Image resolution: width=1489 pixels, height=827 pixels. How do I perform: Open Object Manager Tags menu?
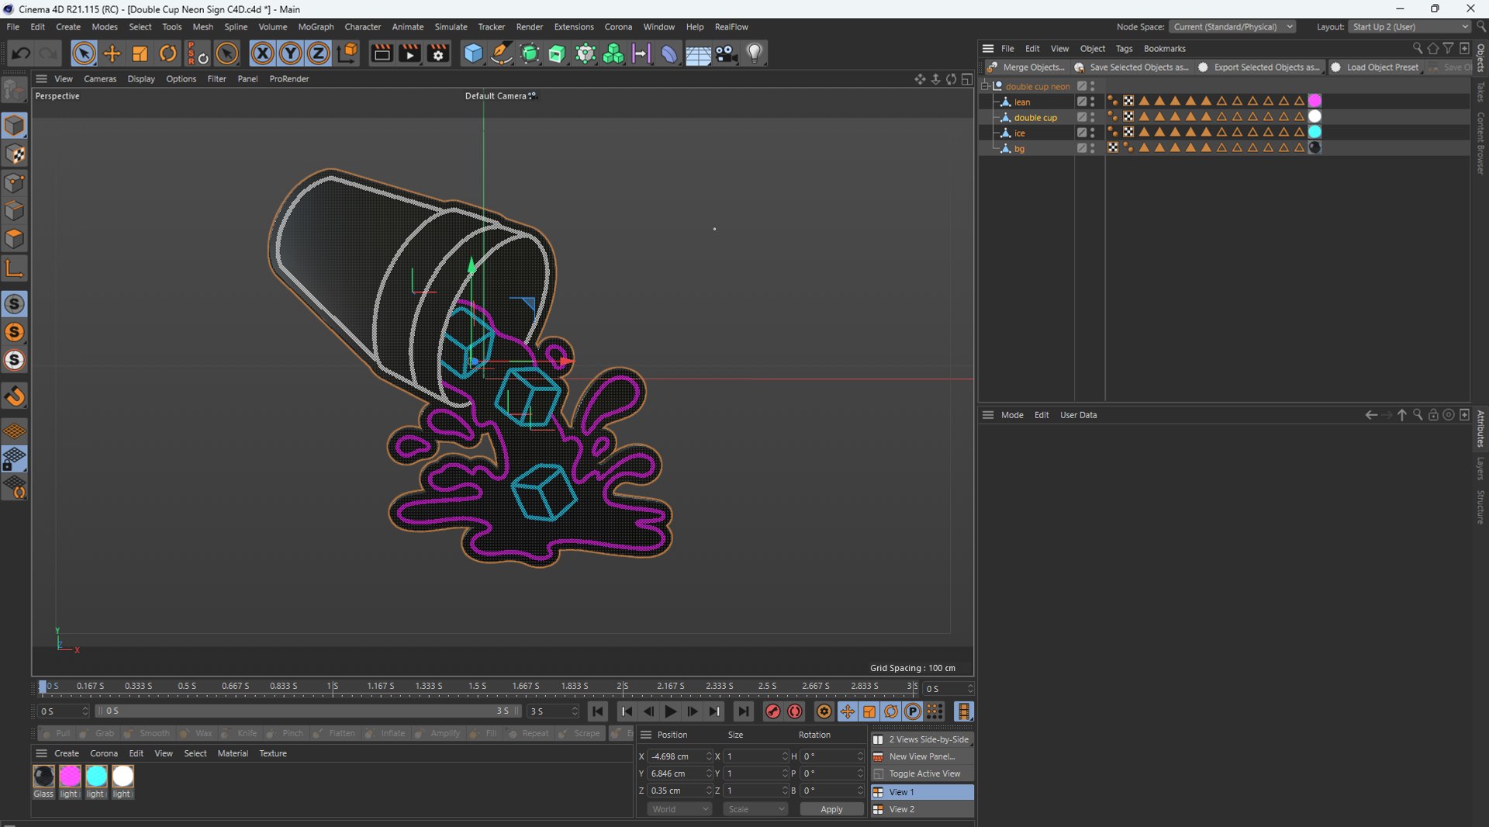[1124, 48]
